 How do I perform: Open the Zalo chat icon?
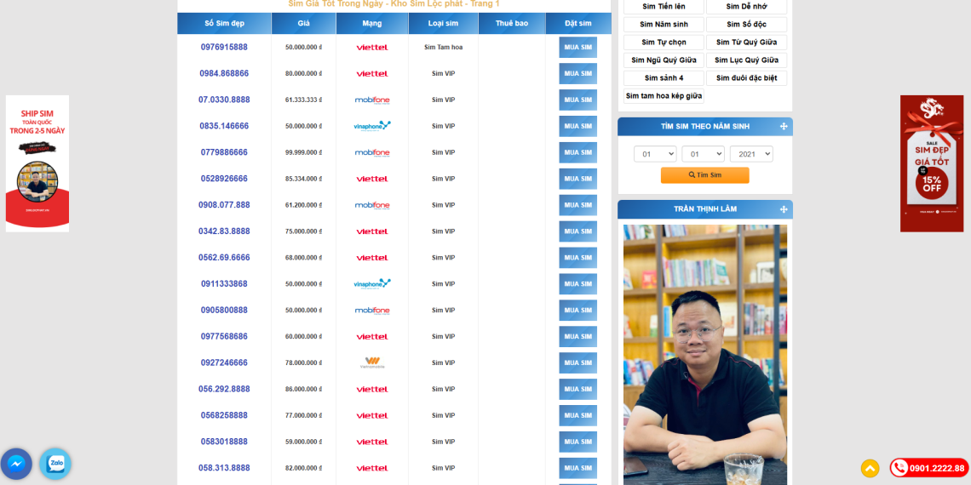point(55,464)
